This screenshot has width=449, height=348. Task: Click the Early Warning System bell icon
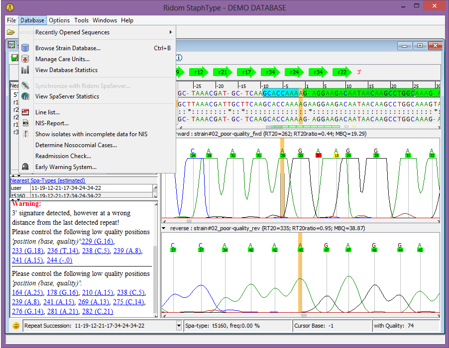[x=25, y=167]
